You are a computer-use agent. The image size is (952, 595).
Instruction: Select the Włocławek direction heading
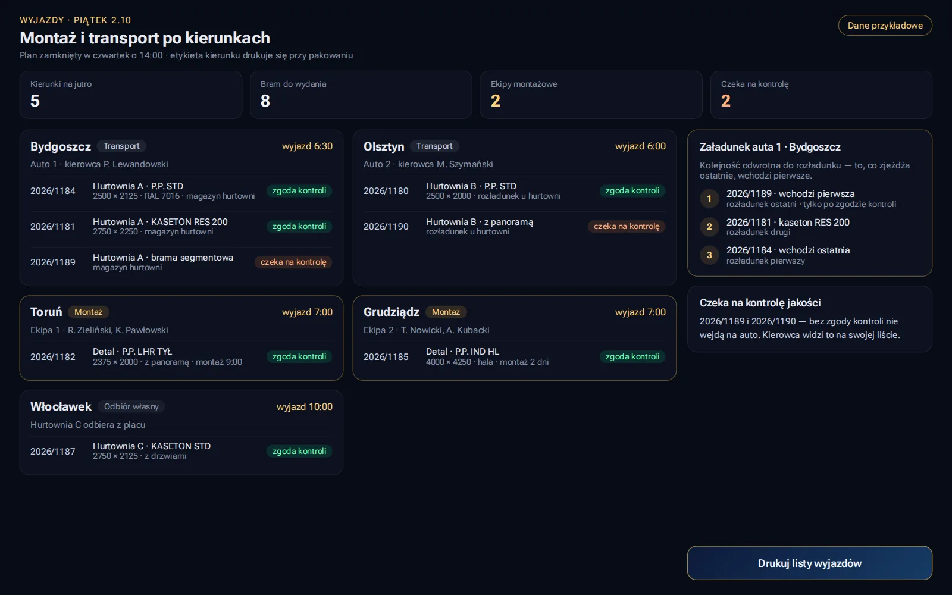(x=61, y=406)
